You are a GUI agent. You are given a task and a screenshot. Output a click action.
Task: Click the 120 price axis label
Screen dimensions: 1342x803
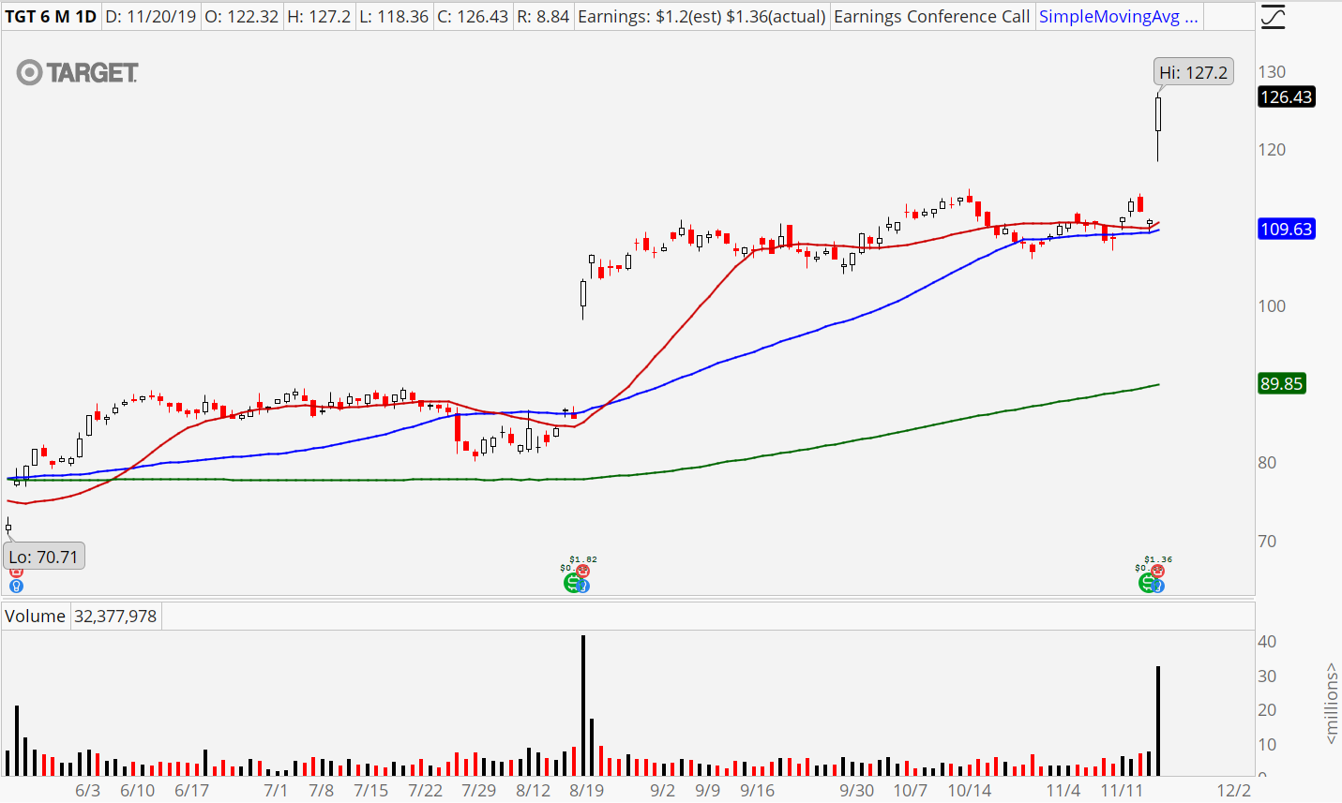pos(1272,150)
